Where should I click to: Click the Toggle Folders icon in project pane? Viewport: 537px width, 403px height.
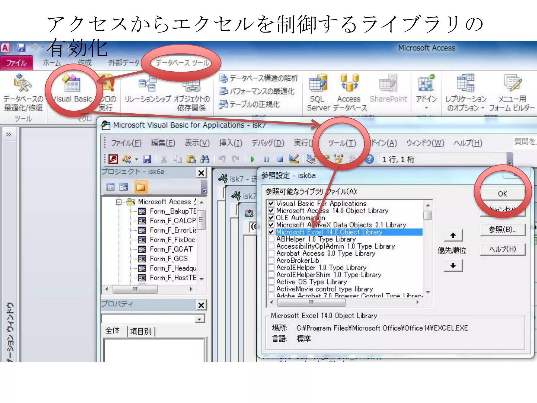click(141, 187)
